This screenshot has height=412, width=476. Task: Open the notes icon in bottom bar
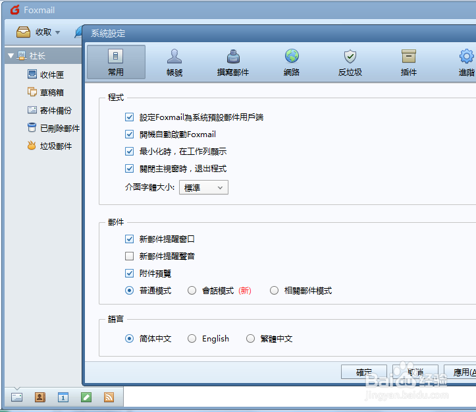tap(86, 397)
